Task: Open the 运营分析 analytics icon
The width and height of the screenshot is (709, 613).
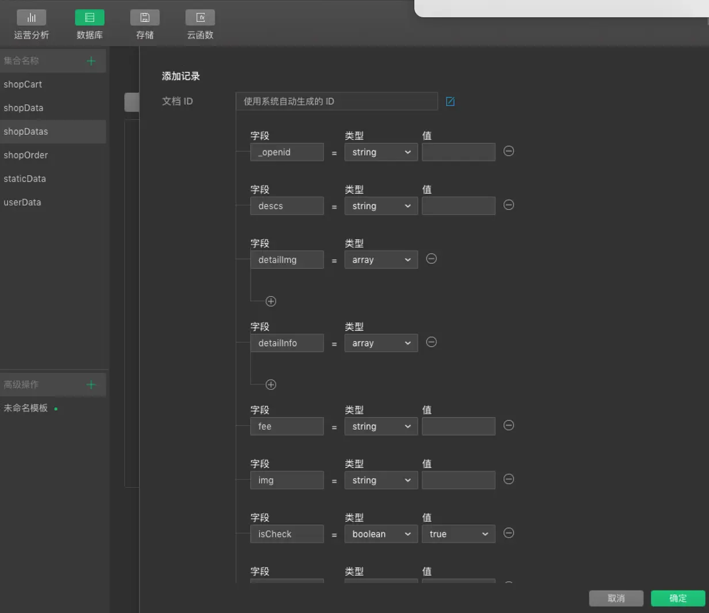Action: [x=32, y=17]
